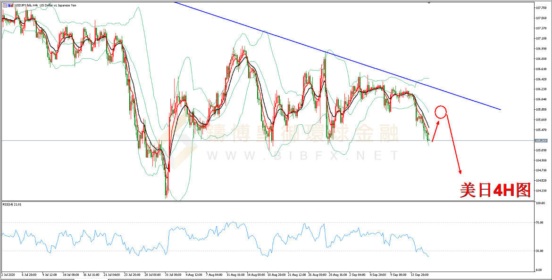Select the blue descending trend line
This screenshot has height=280, width=552.
pos(330,52)
